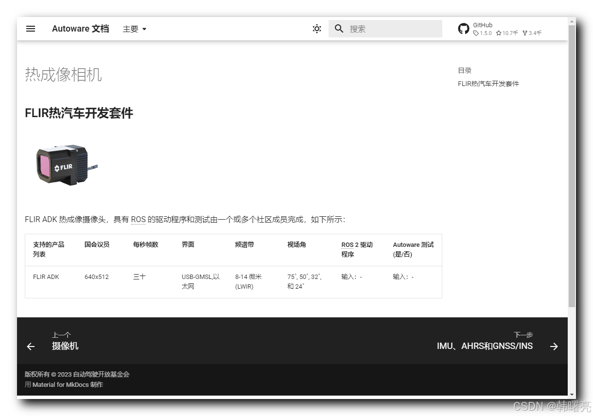Open the hamburger navigation menu

click(x=31, y=29)
